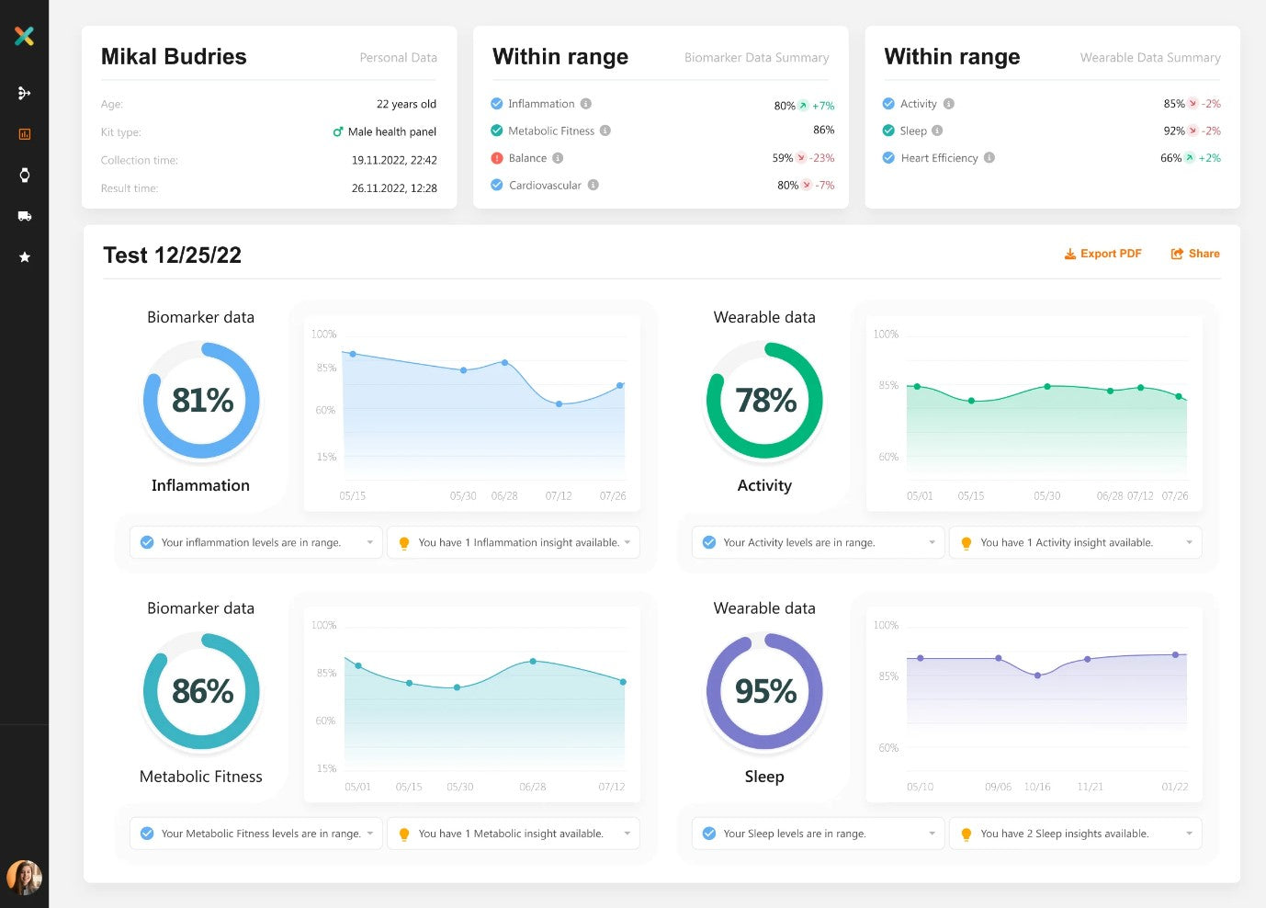The height and width of the screenshot is (908, 1266).
Task: Select the orange bar chart sidebar icon
Action: point(24,134)
